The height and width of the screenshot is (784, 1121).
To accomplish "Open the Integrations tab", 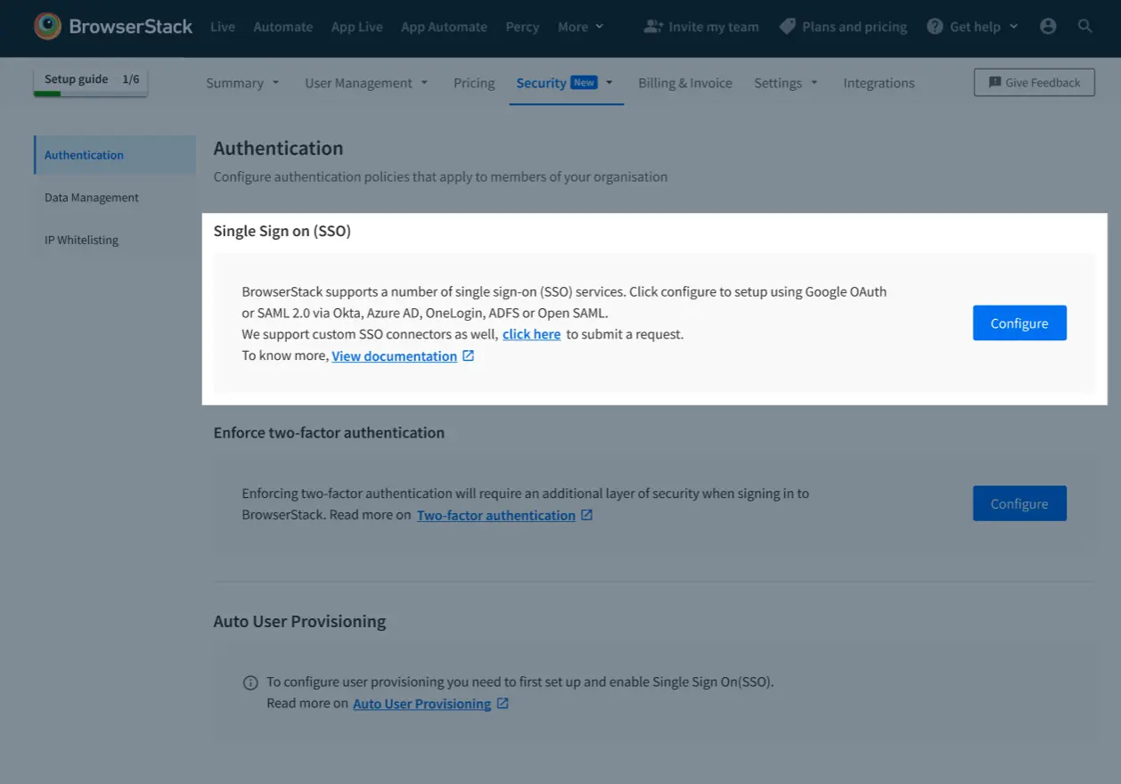I will pos(879,83).
